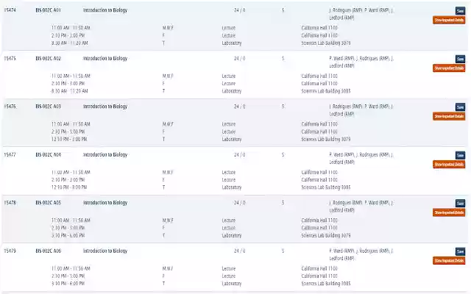Click CRN number 15479
This screenshot has width=471, height=294.
point(10,251)
